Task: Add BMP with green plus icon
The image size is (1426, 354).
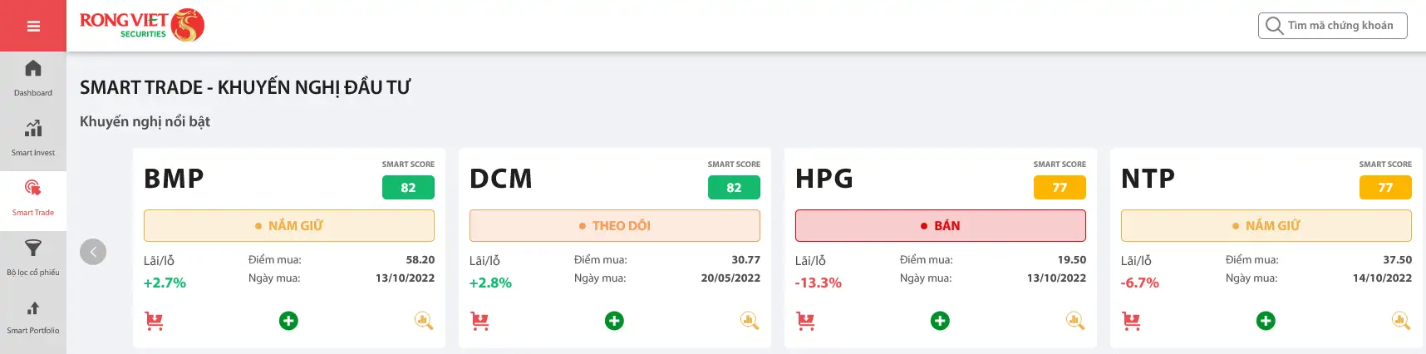Action: pyautogui.click(x=288, y=321)
